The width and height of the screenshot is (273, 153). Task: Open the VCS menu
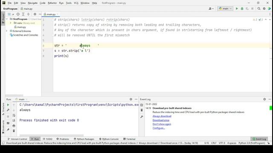pos(76,3)
